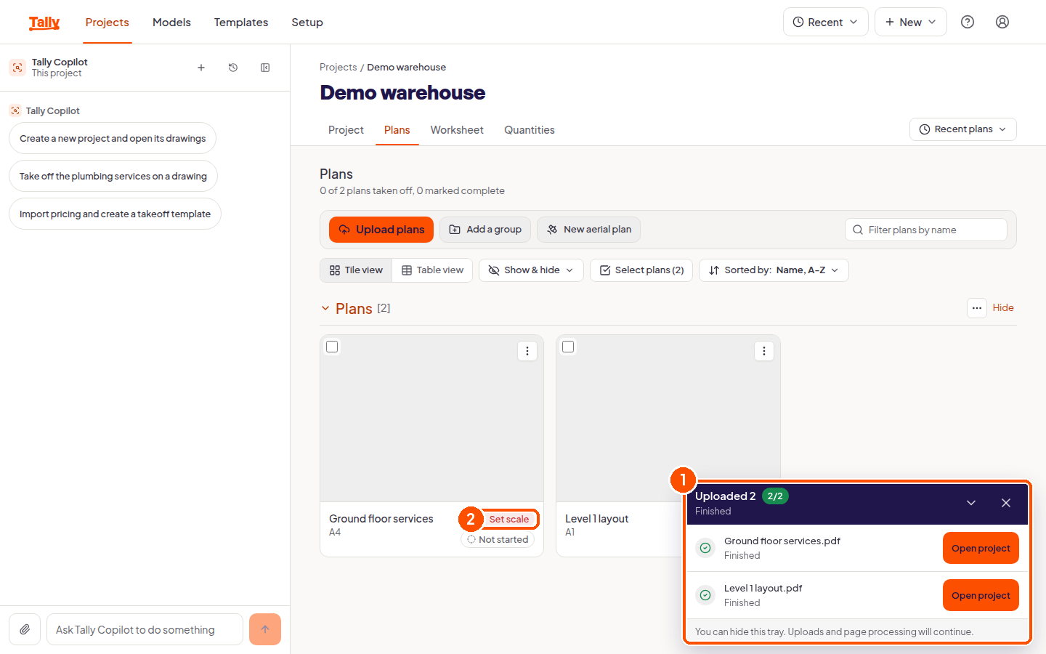Click the 'Level 1 layout' tile title

pyautogui.click(x=597, y=519)
